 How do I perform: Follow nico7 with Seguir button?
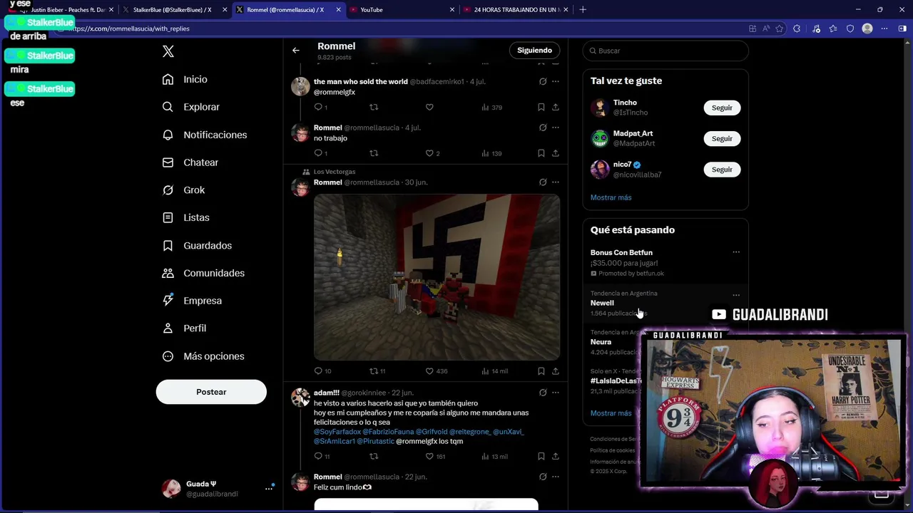(x=722, y=170)
